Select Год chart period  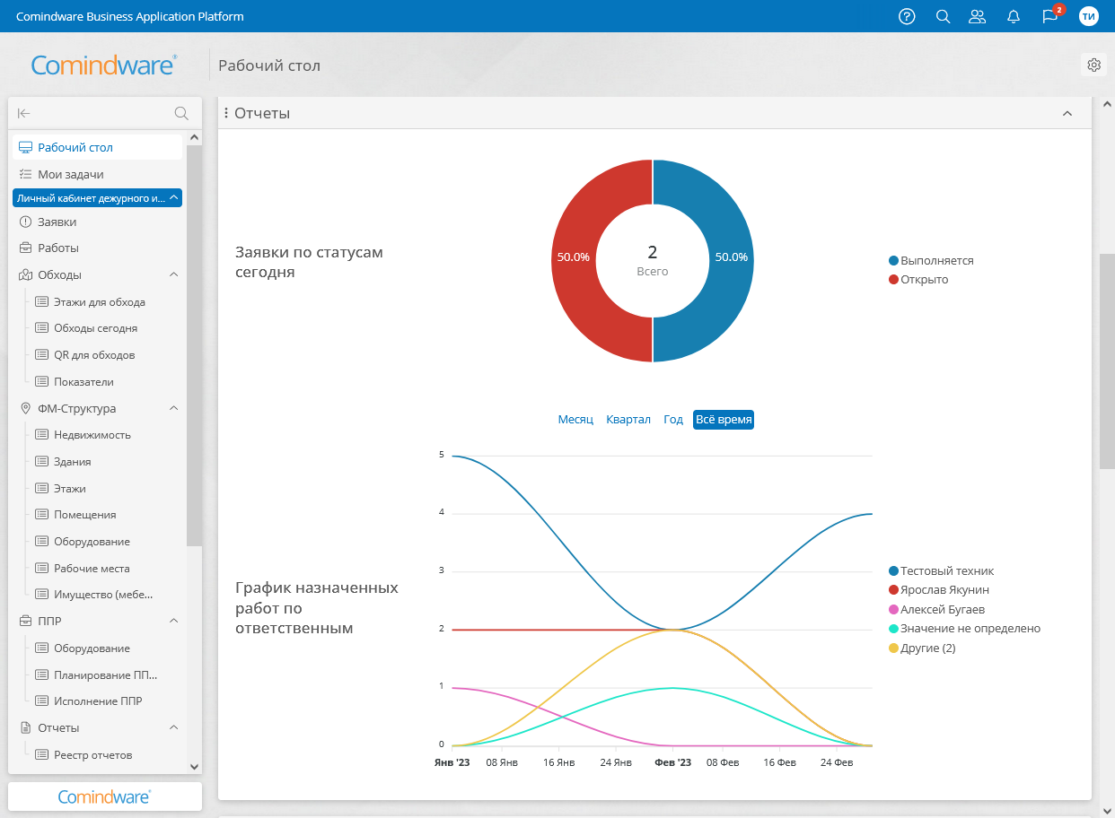point(673,420)
